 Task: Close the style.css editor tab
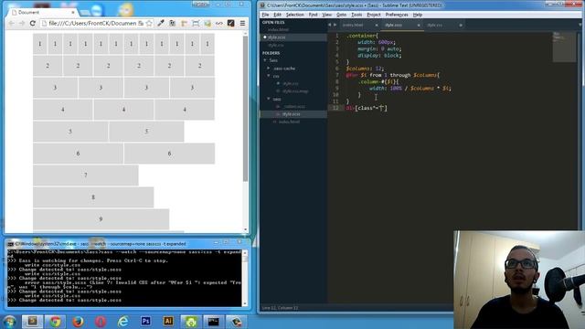[461, 25]
